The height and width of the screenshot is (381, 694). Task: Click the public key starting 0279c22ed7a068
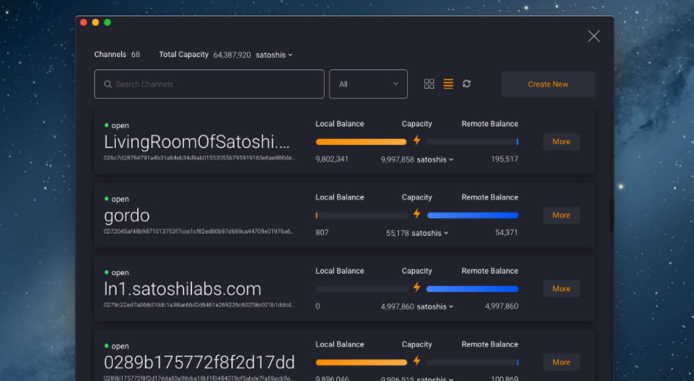[x=199, y=305]
